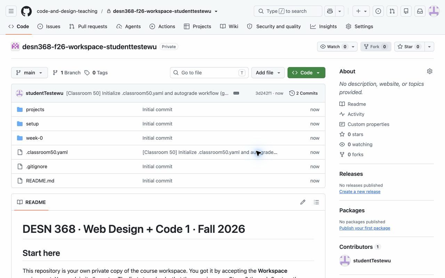Expand commit message ellipsis button

(236, 93)
